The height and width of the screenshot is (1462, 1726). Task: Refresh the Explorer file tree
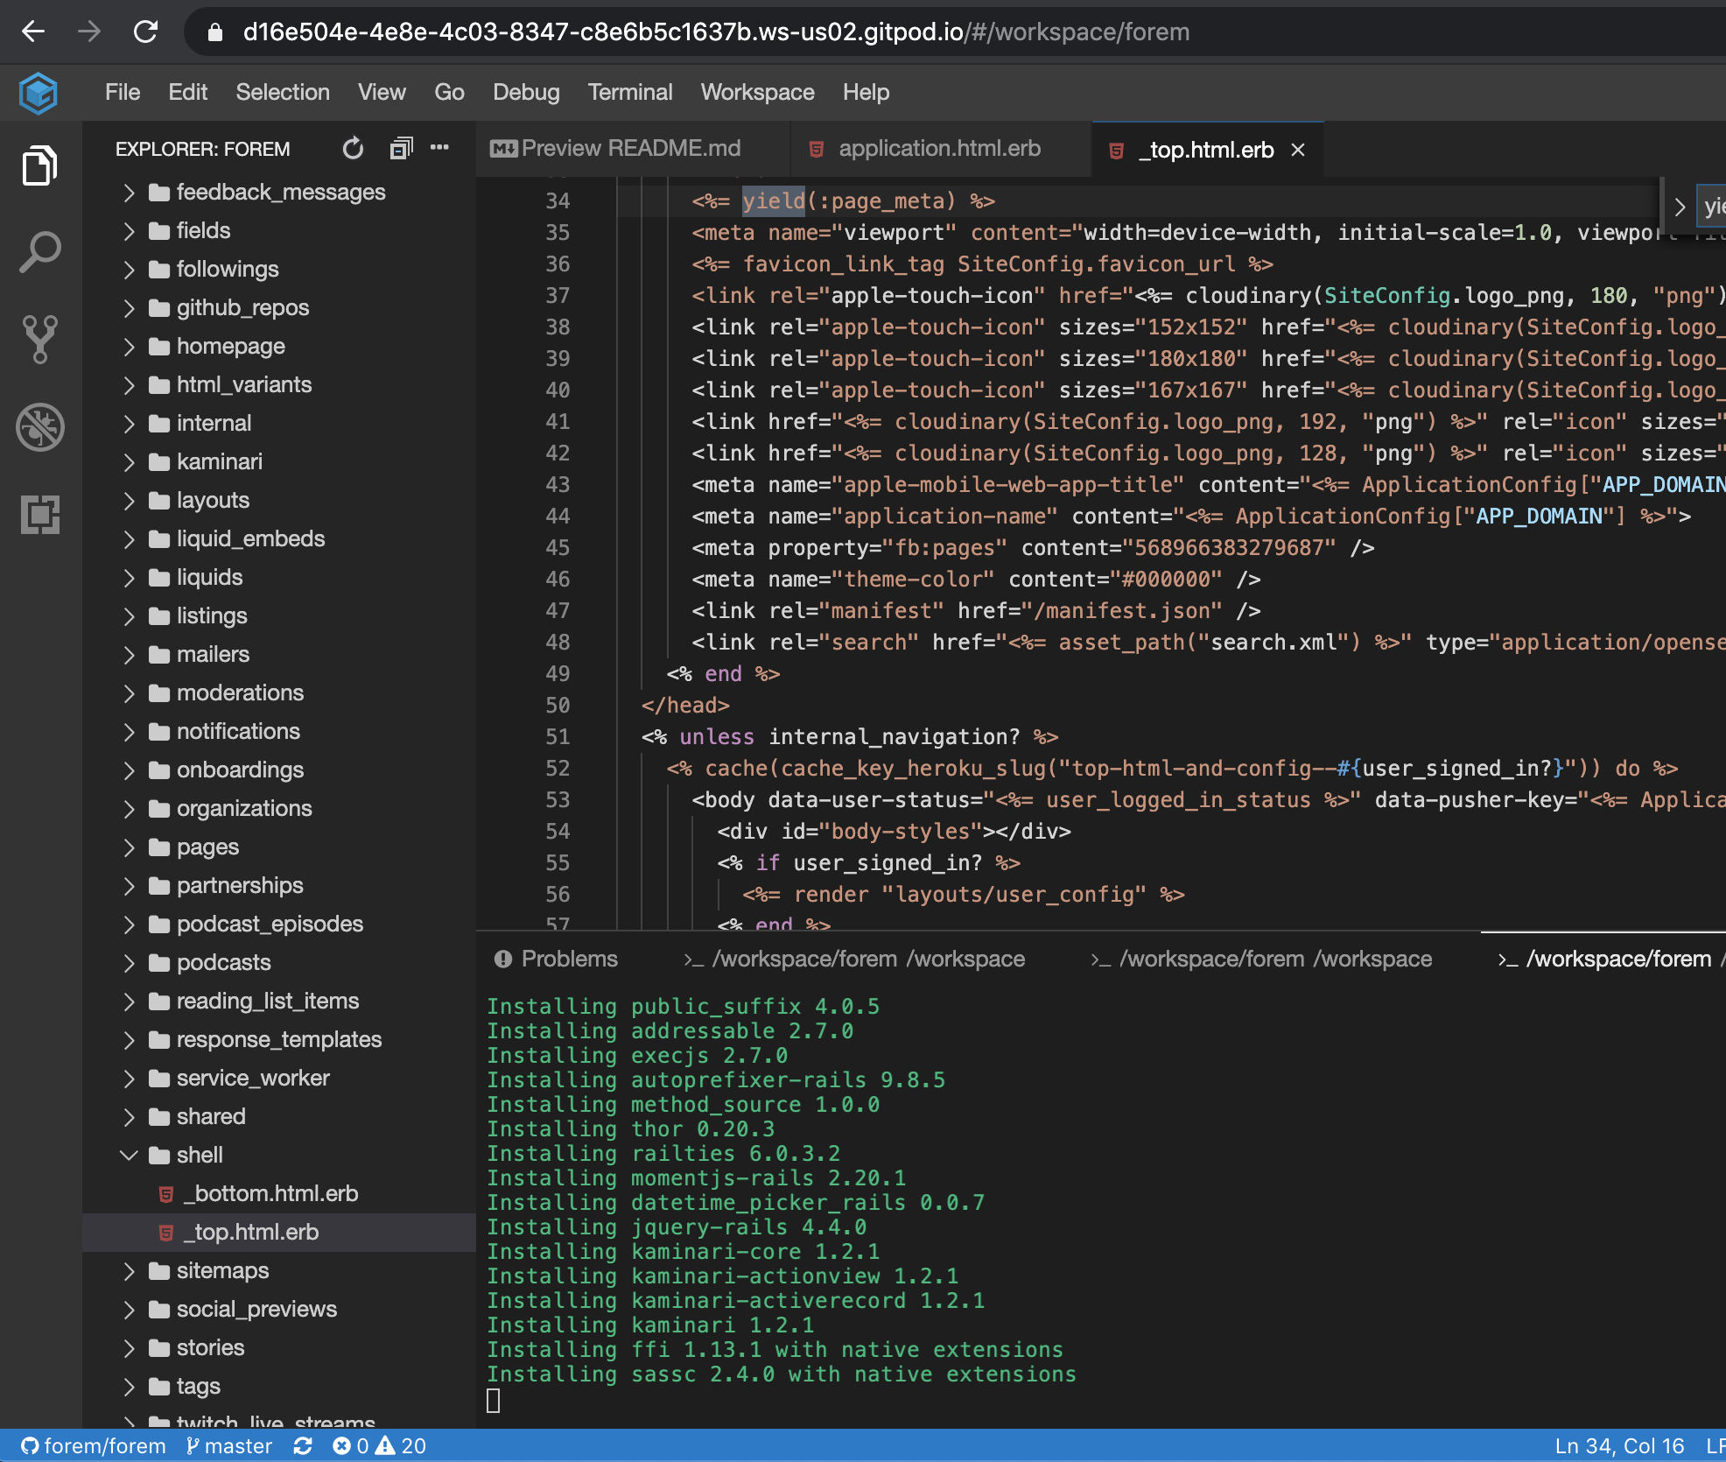pyautogui.click(x=353, y=149)
